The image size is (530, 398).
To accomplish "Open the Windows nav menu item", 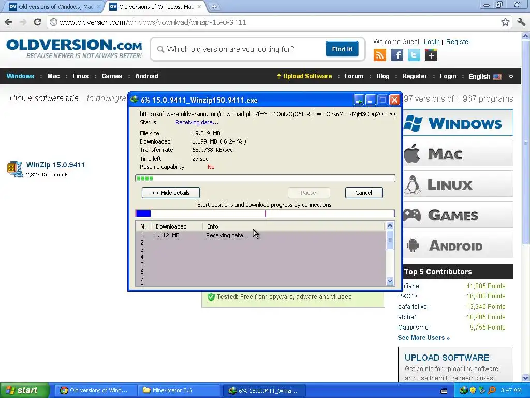I will pyautogui.click(x=20, y=76).
